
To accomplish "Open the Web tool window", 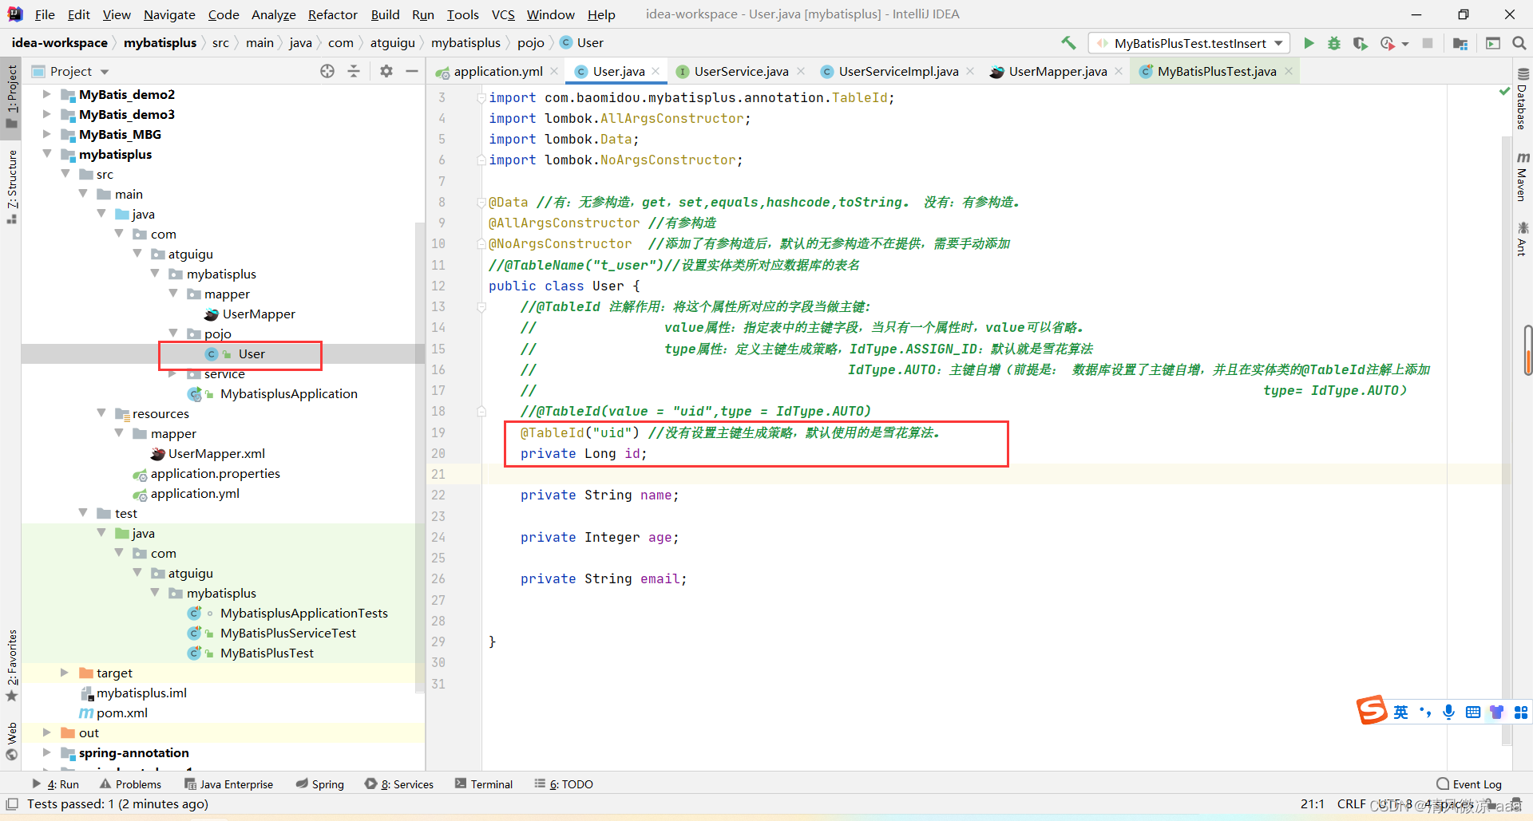I will coord(11,741).
